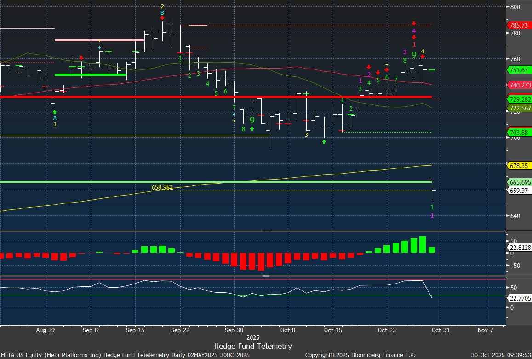The height and width of the screenshot is (359, 532).
Task: Click the red 785.73 price axis label
Action: tap(518, 25)
